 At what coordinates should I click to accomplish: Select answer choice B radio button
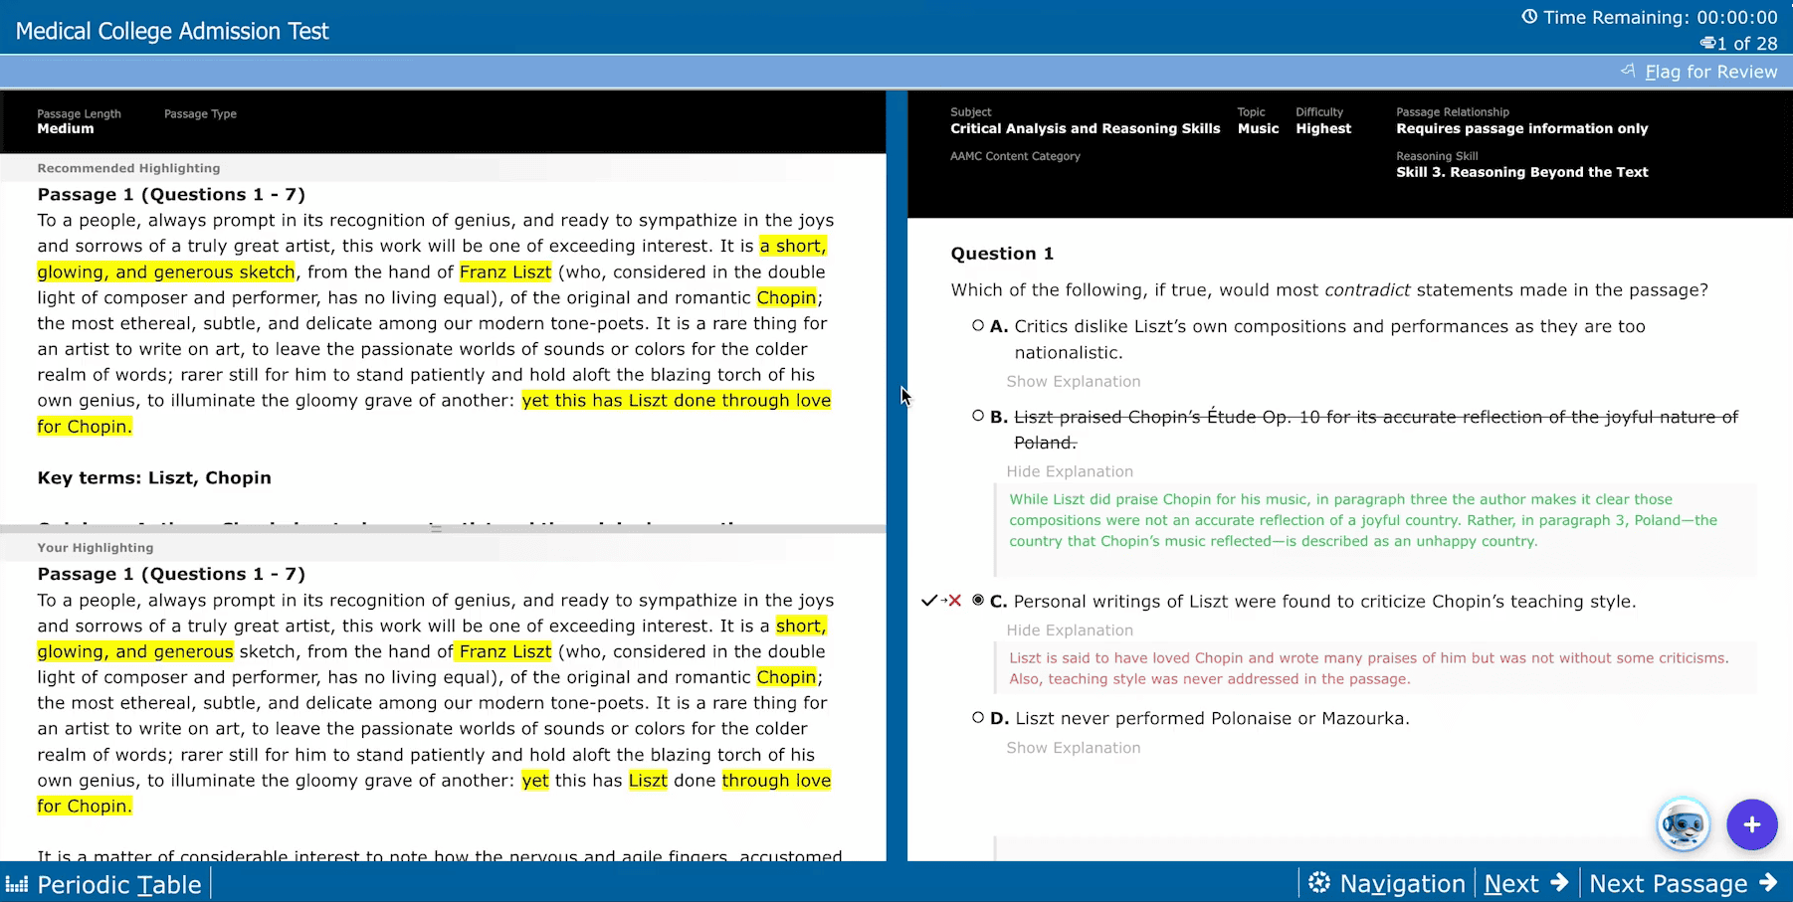point(978,416)
